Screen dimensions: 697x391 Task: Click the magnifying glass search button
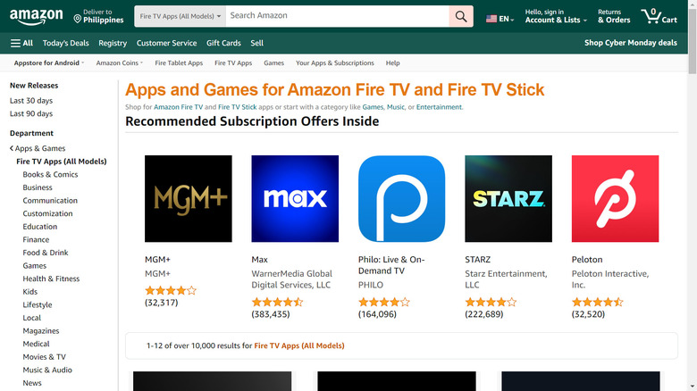click(460, 16)
